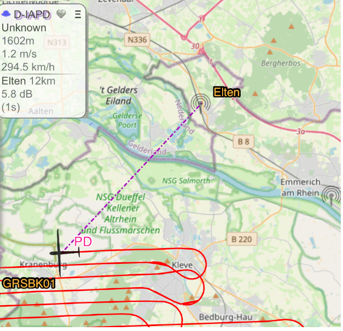Click the Kleve town label
Image resolution: width=343 pixels, height=331 pixels.
182,265
